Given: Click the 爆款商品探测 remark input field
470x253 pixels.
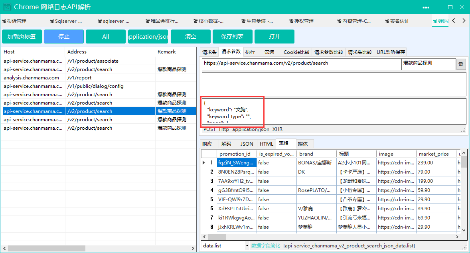Looking at the screenshot, I should click(x=429, y=64).
